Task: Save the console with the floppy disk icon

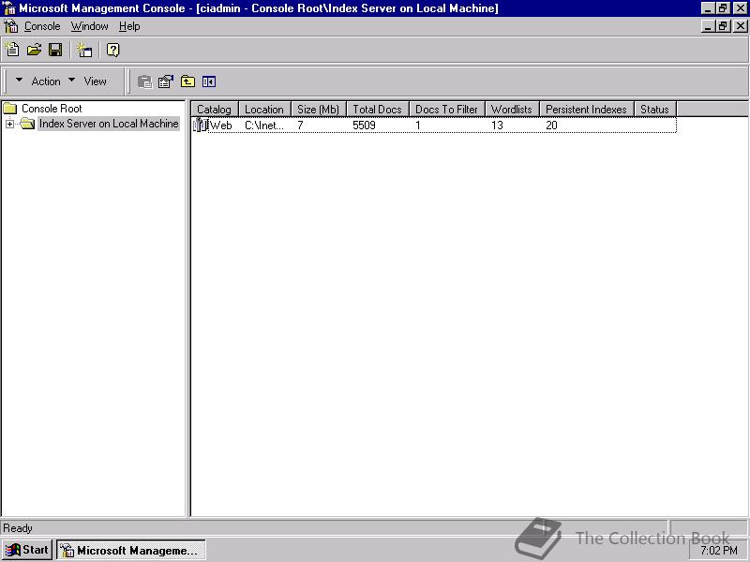Action: [x=55, y=50]
